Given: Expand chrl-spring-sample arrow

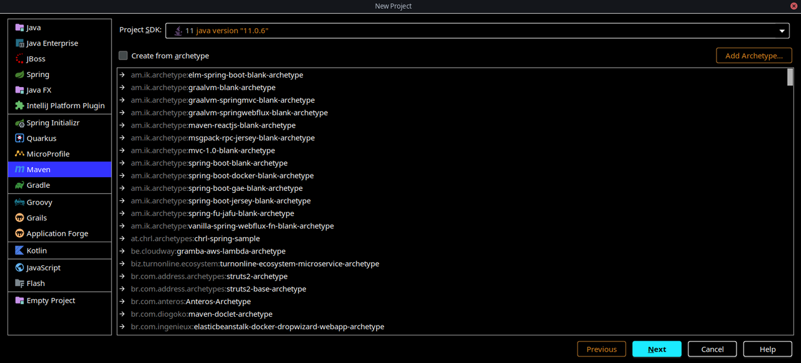Looking at the screenshot, I should (123, 238).
